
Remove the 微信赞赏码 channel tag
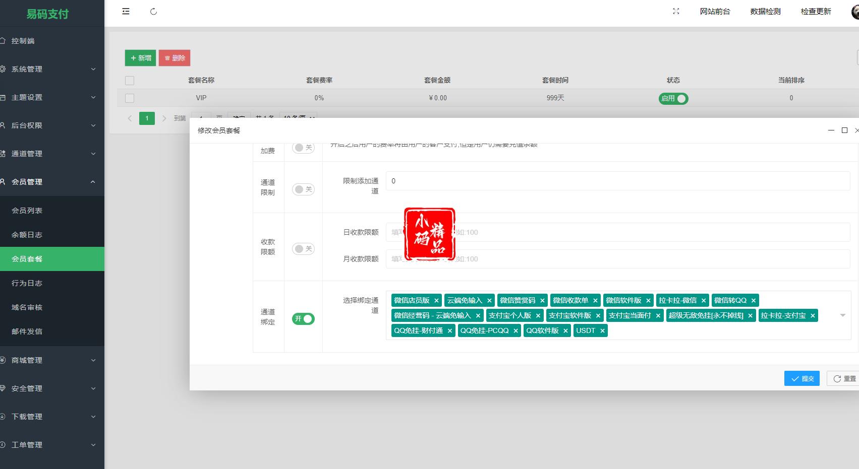click(x=542, y=301)
